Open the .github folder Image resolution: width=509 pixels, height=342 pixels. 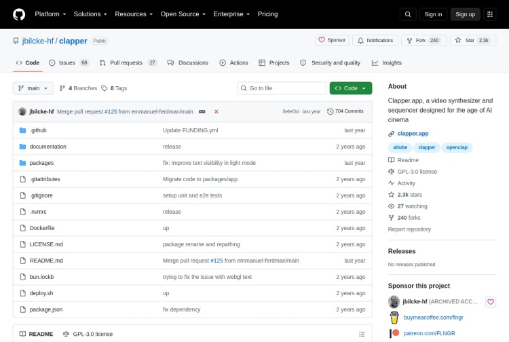38,130
